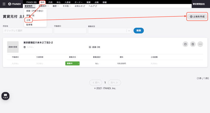The height and width of the screenshot is (113, 210).
Task: Open the 募集状況 filter combo box
Action: click(110, 31)
